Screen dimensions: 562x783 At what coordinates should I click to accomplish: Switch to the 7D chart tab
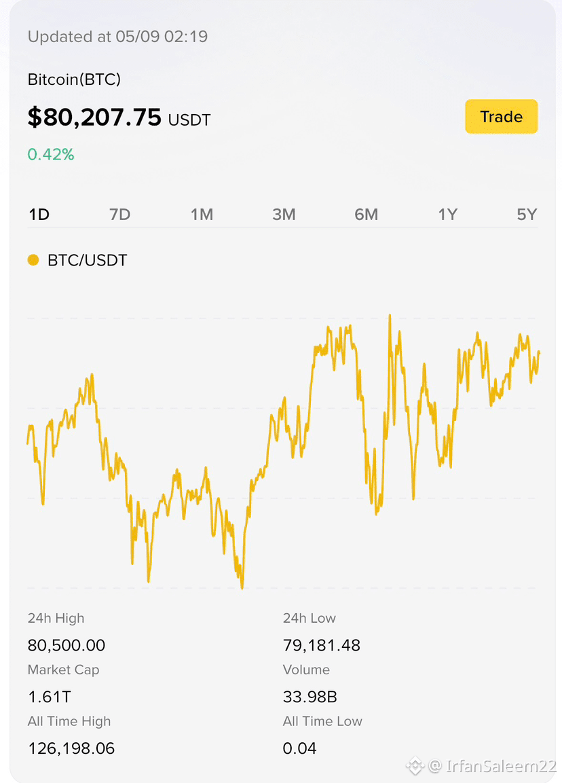click(119, 214)
